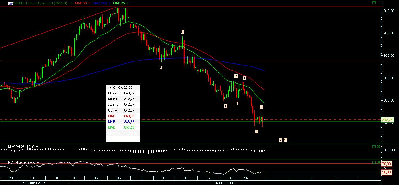The width and height of the screenshot is (399, 185).
Task: Close the MACDH indicator panel
Action: point(379,146)
